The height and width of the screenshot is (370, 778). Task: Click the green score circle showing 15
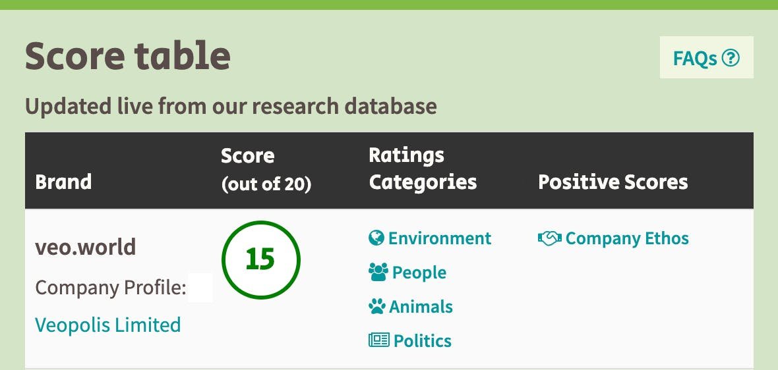260,259
